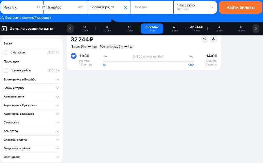This screenshot has width=263, height=163.
Task: Click the Обратно return date field
Action: (151, 7)
